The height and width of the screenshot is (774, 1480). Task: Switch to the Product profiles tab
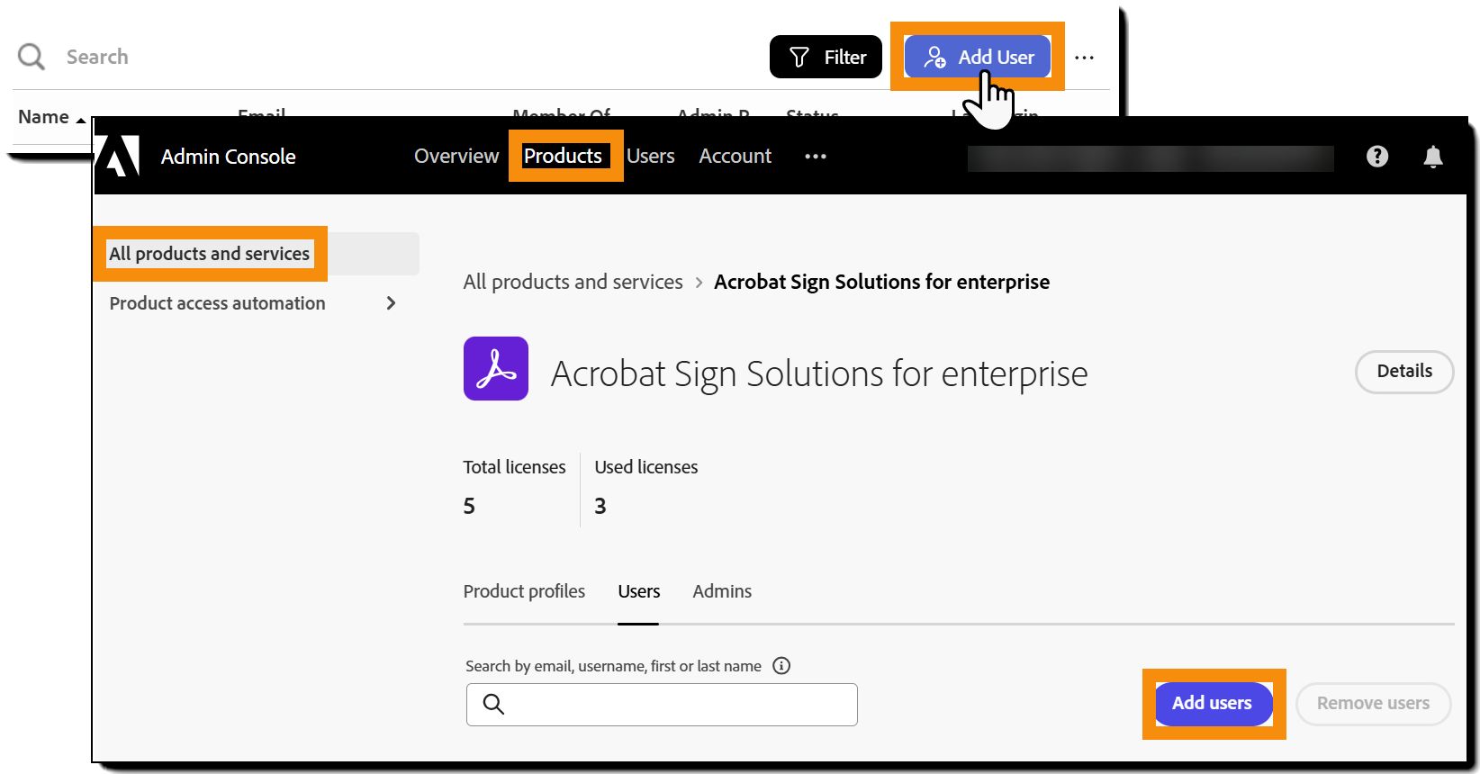(524, 591)
